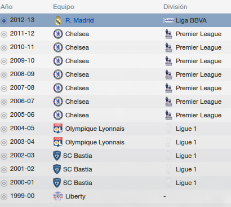Select the 2000-01 season radio button
231x207 pixels.
coord(4,183)
